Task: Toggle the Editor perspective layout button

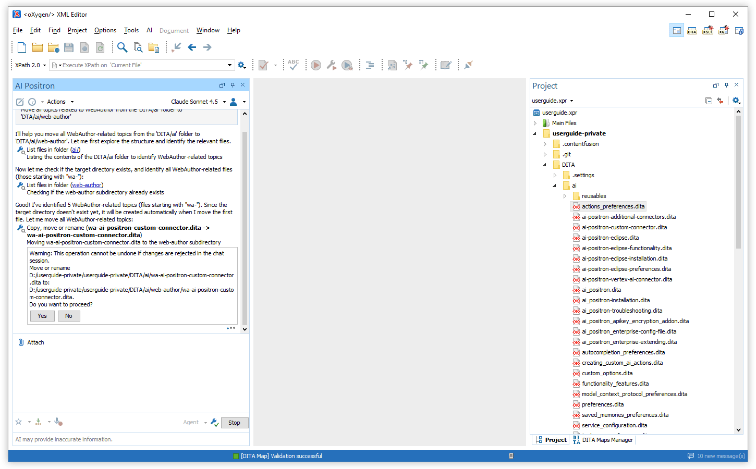Action: pos(677,31)
